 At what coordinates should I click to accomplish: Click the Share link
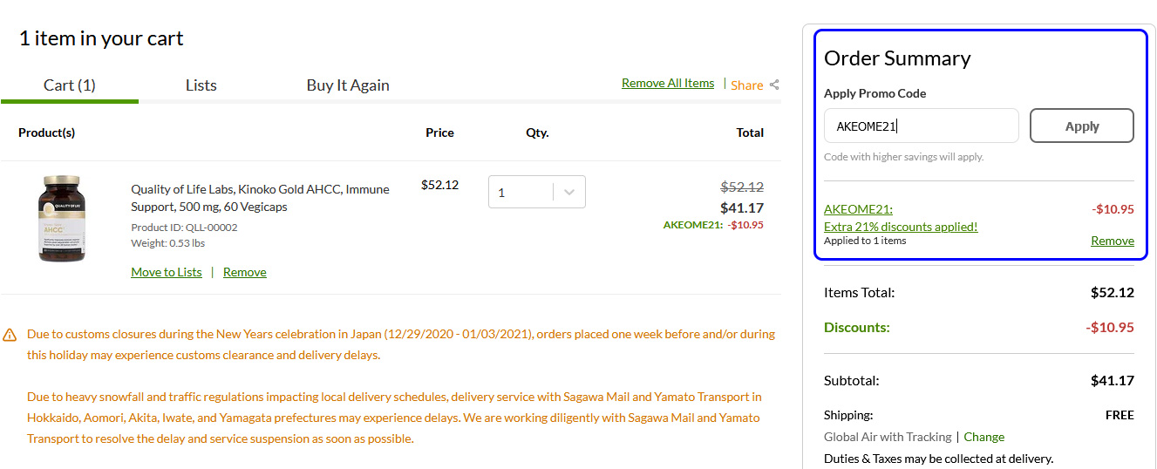tap(747, 85)
